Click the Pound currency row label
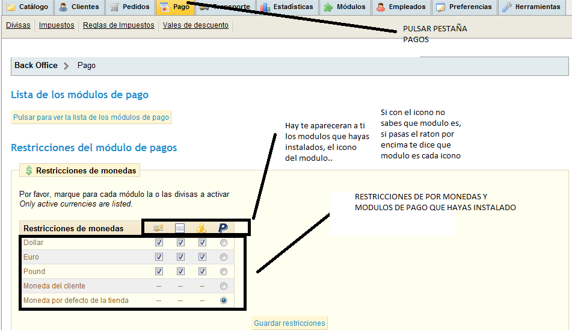This screenshot has width=572, height=330. [34, 272]
